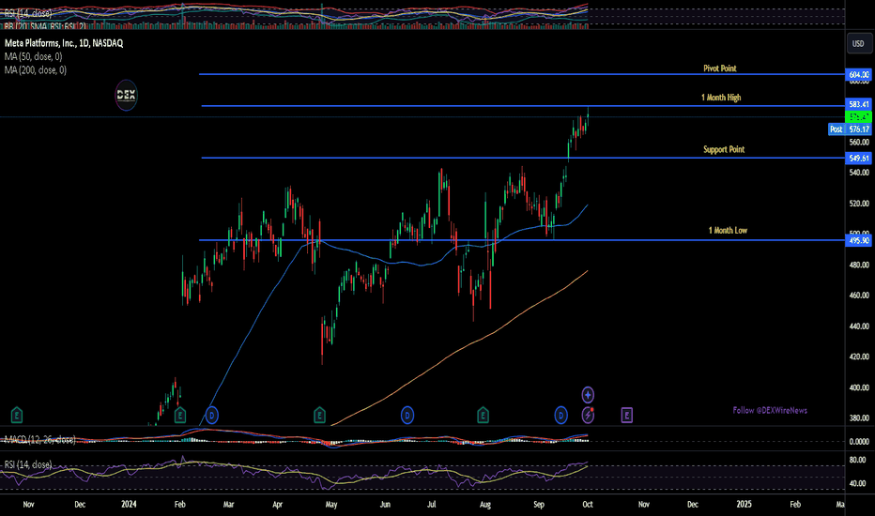Click the Aug label on the time axis
The width and height of the screenshot is (875, 516).
(x=485, y=504)
